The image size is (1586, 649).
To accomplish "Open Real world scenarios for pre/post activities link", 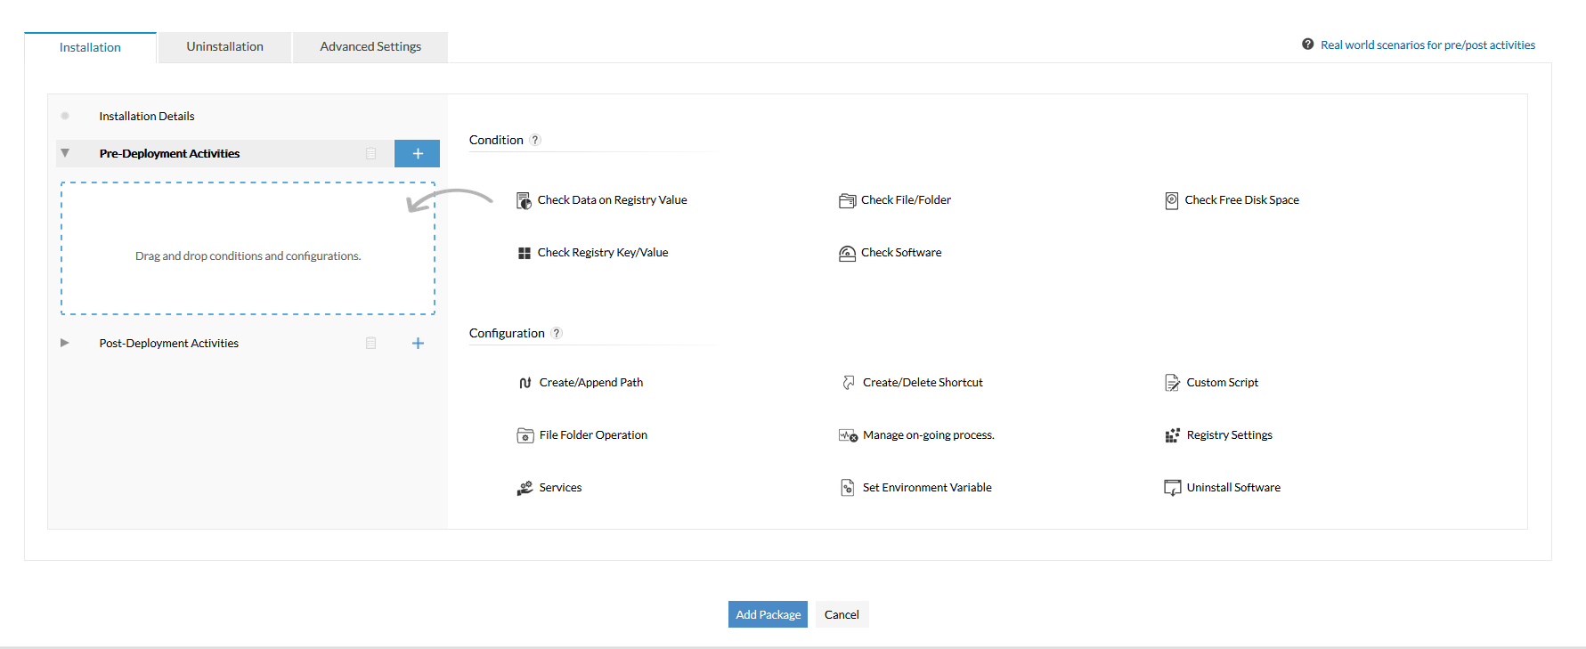I will click(x=1427, y=45).
